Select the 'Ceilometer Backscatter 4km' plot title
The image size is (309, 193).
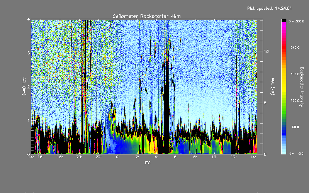[x=146, y=16]
